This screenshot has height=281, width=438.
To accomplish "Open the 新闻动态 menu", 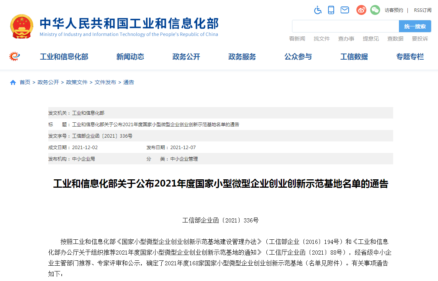I will 130,56.
